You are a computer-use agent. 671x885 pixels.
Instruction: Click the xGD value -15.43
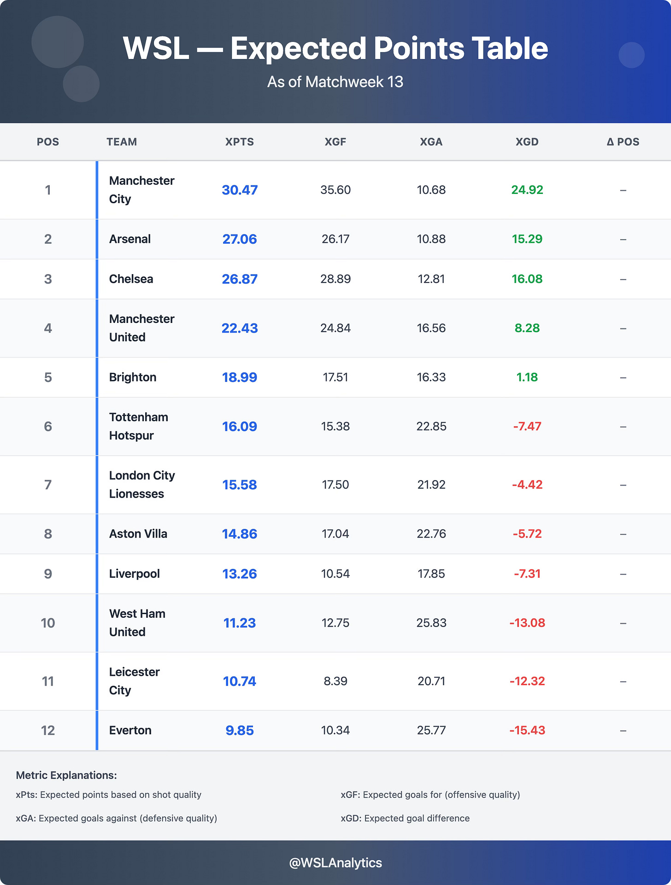coord(527,731)
